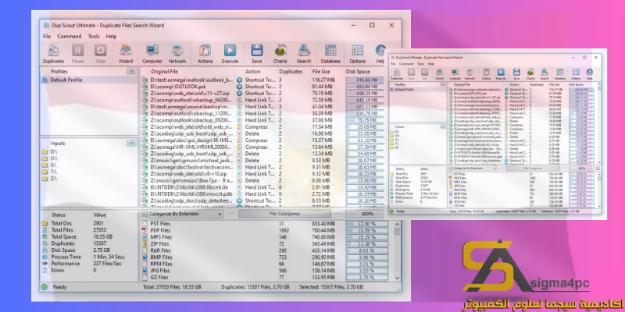Toggle checkbox for D:\NTDDK\Z\libchk\i386\libcmt.lib in large window

[x=145, y=187]
